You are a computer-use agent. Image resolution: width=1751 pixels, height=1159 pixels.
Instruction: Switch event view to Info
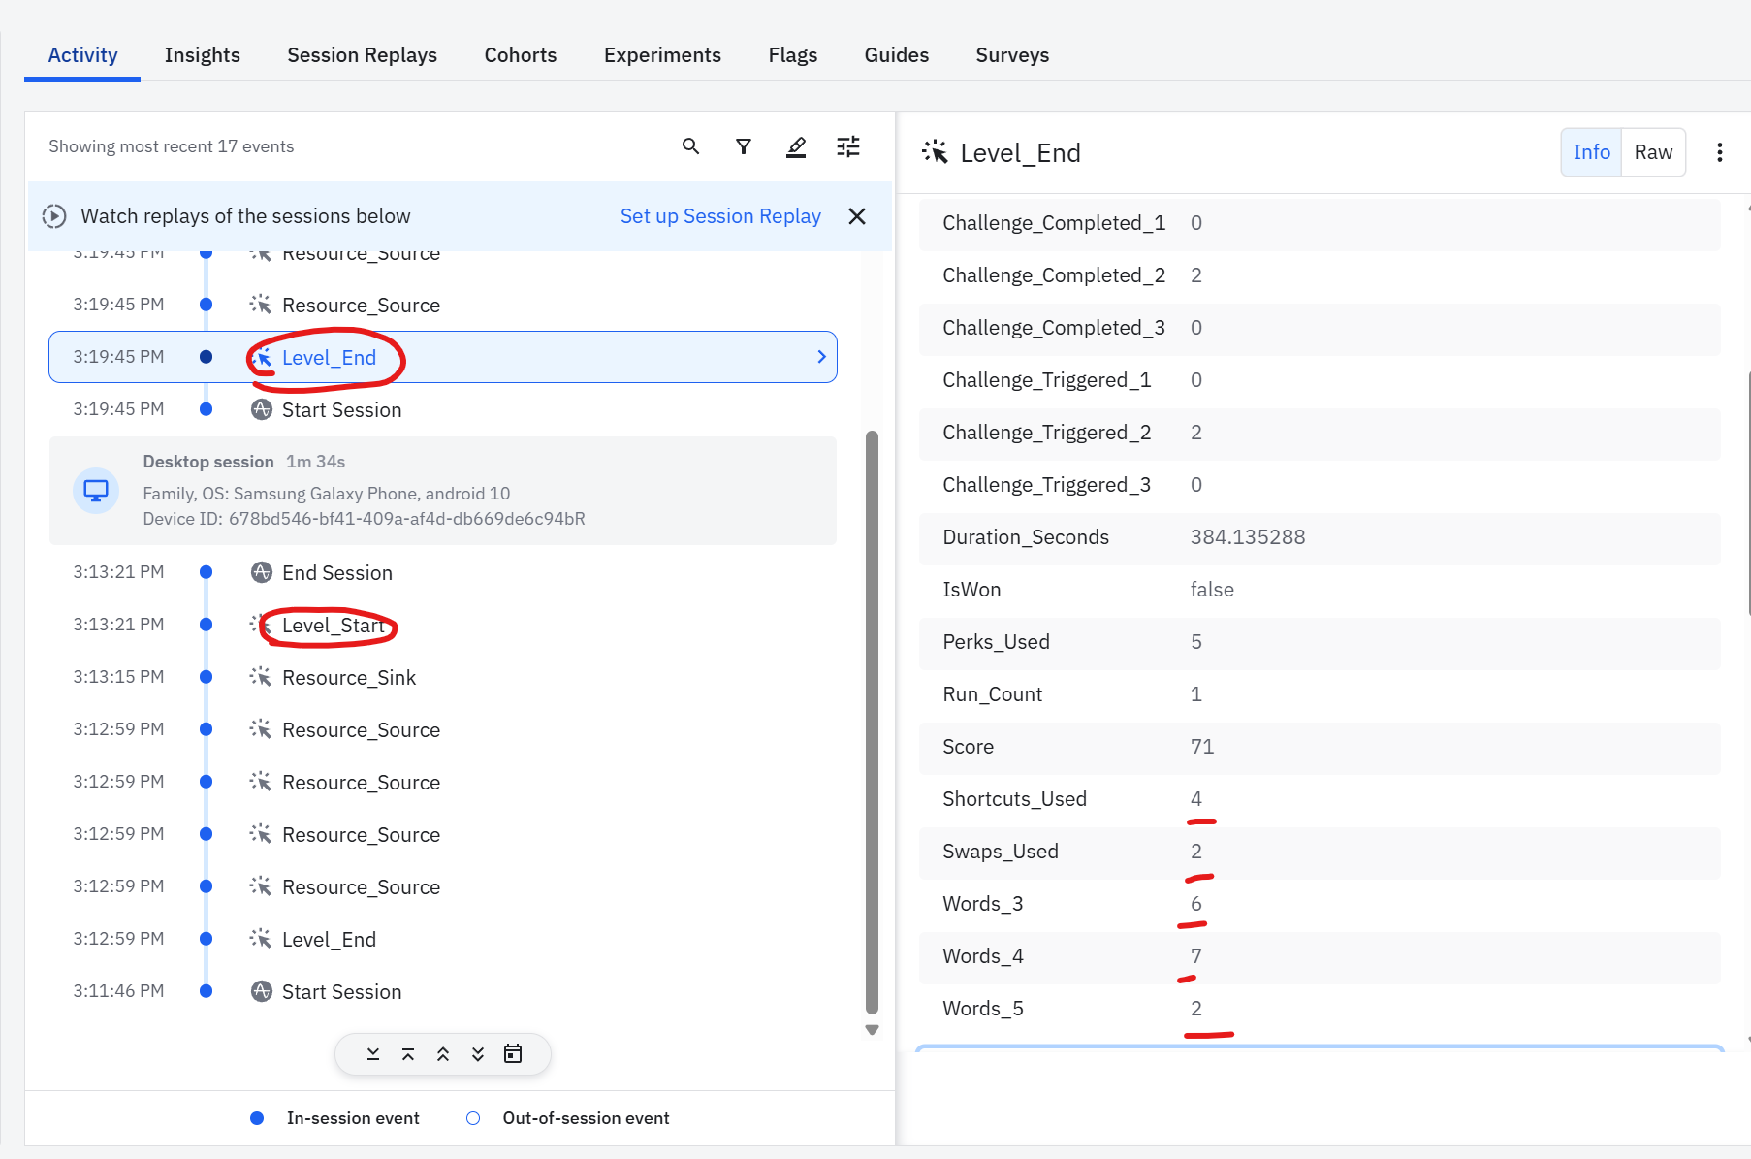[x=1591, y=152]
